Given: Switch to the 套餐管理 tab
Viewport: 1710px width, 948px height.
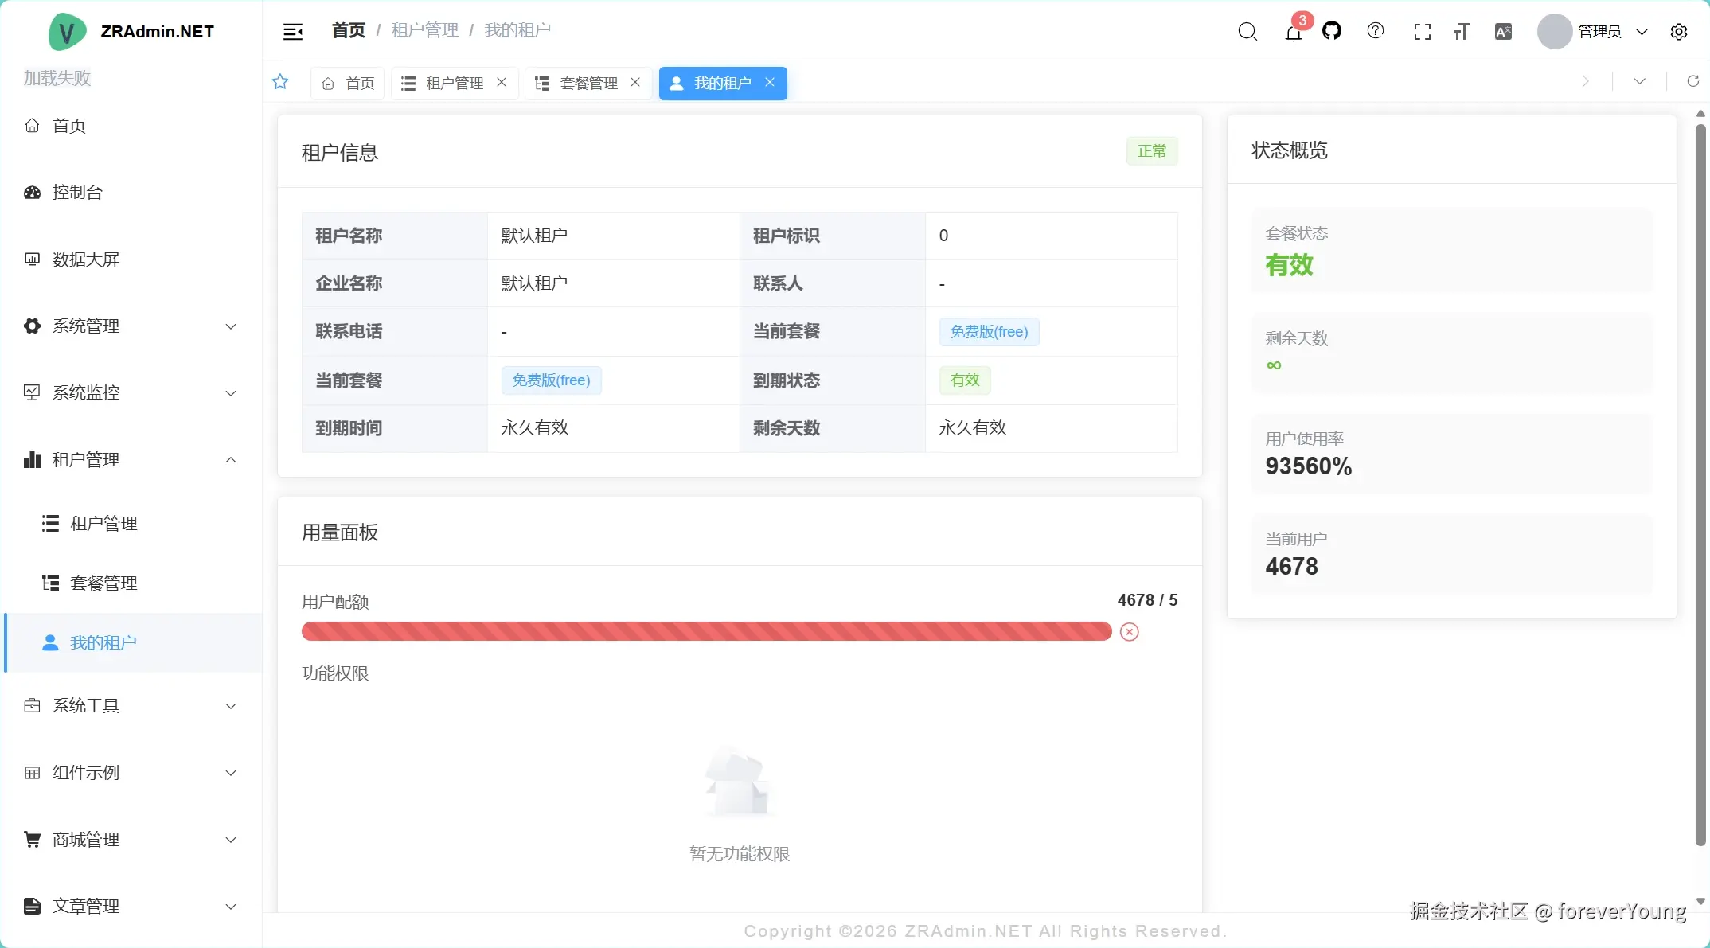Looking at the screenshot, I should click(589, 84).
